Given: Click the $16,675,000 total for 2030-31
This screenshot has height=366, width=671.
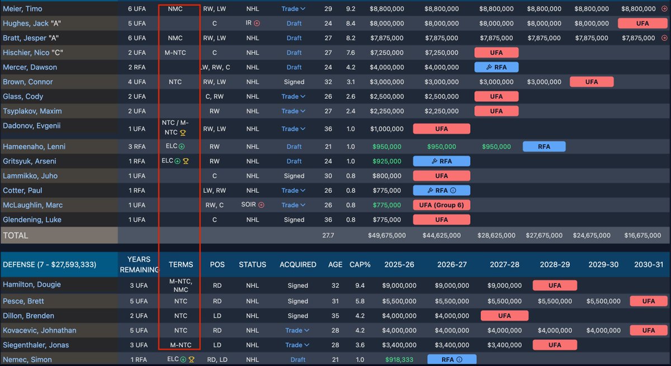Looking at the screenshot, I should pos(643,235).
